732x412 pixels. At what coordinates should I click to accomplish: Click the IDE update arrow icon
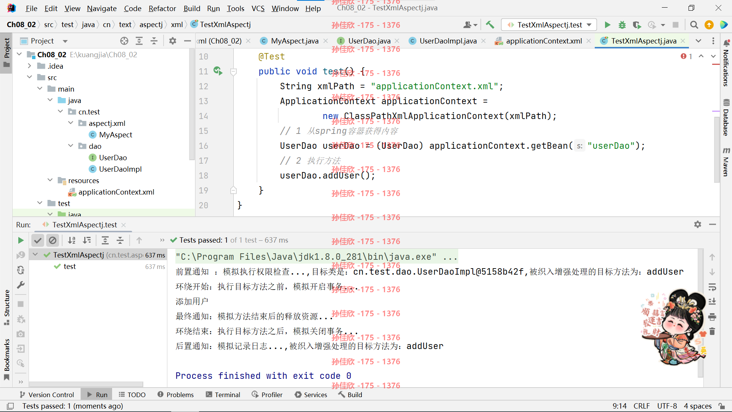pyautogui.click(x=709, y=25)
